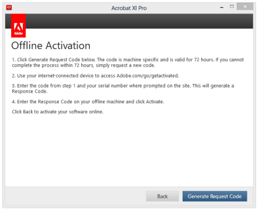This screenshot has height=210, width=259.
Task: Click step 1 about Generate Request Code
Action: tap(128, 62)
